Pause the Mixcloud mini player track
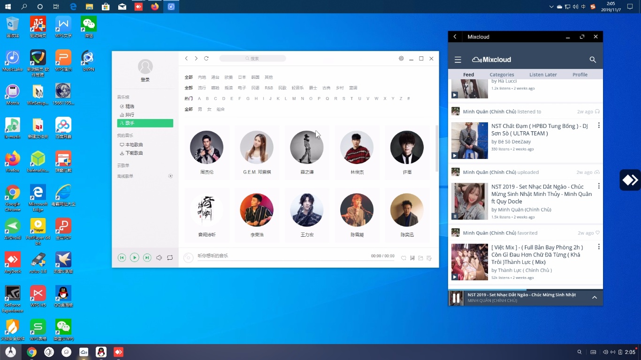The width and height of the screenshot is (641, 360). pos(456,298)
